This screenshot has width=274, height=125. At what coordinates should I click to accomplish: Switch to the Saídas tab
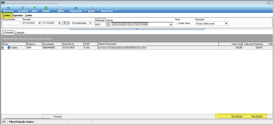click(7, 15)
